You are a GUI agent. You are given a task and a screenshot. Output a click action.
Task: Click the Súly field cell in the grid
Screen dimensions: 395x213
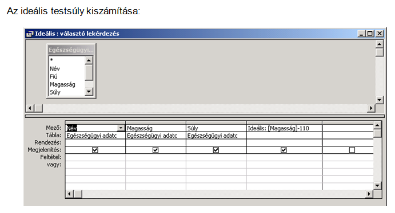point(216,128)
